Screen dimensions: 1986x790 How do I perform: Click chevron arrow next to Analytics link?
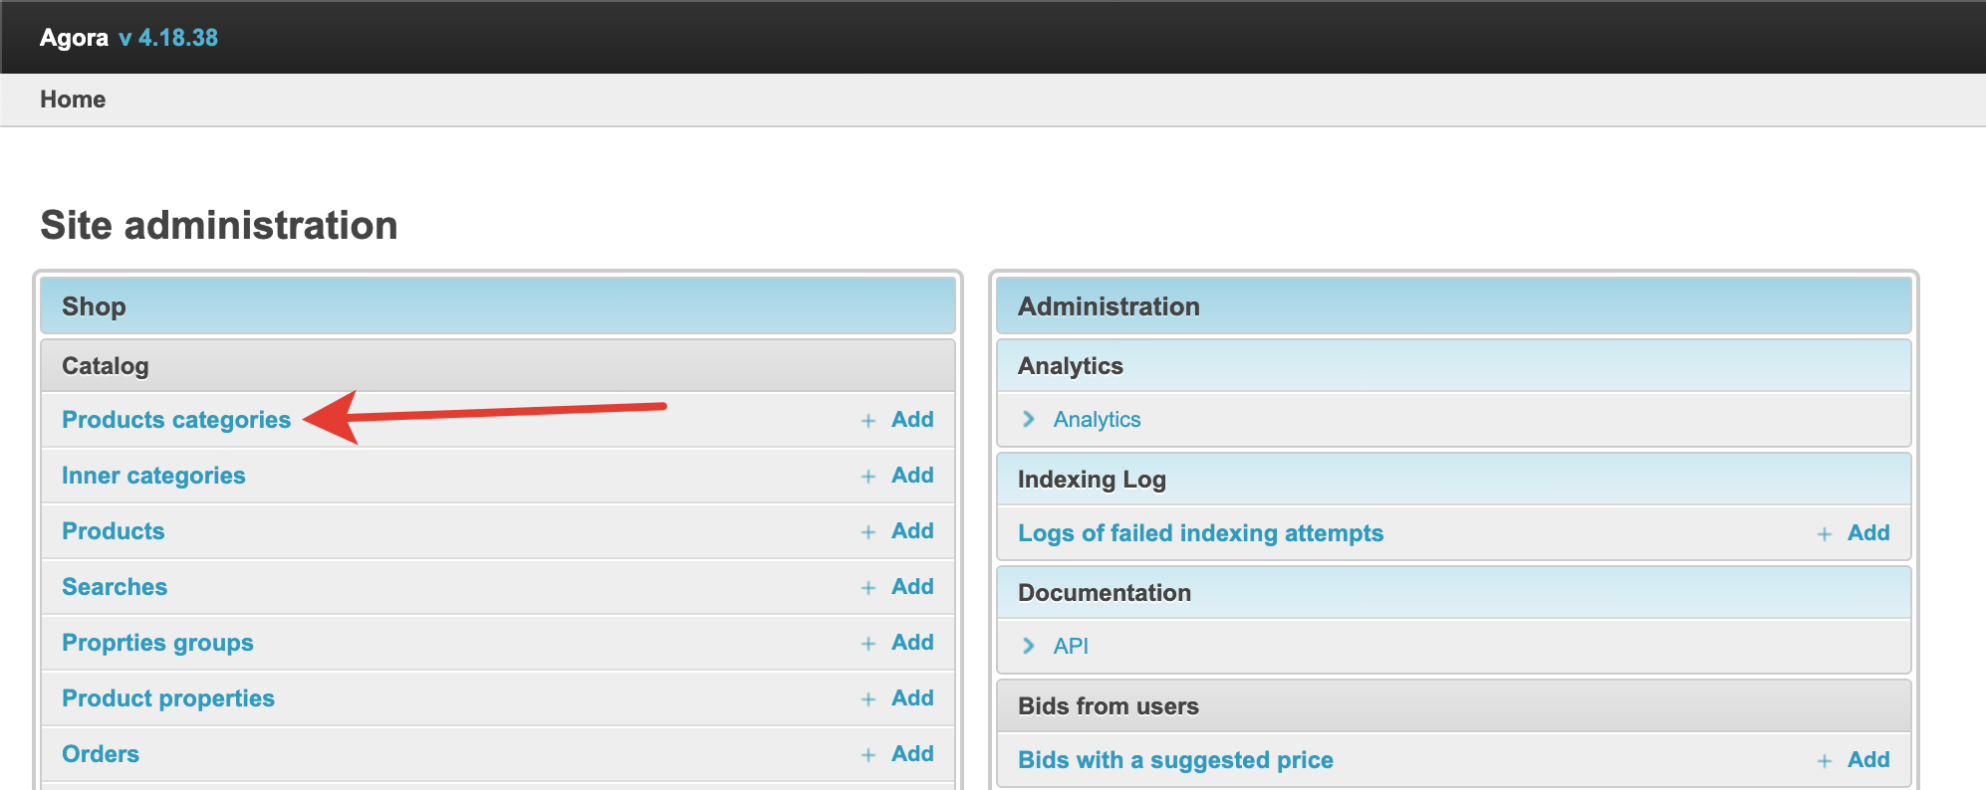point(1029,420)
